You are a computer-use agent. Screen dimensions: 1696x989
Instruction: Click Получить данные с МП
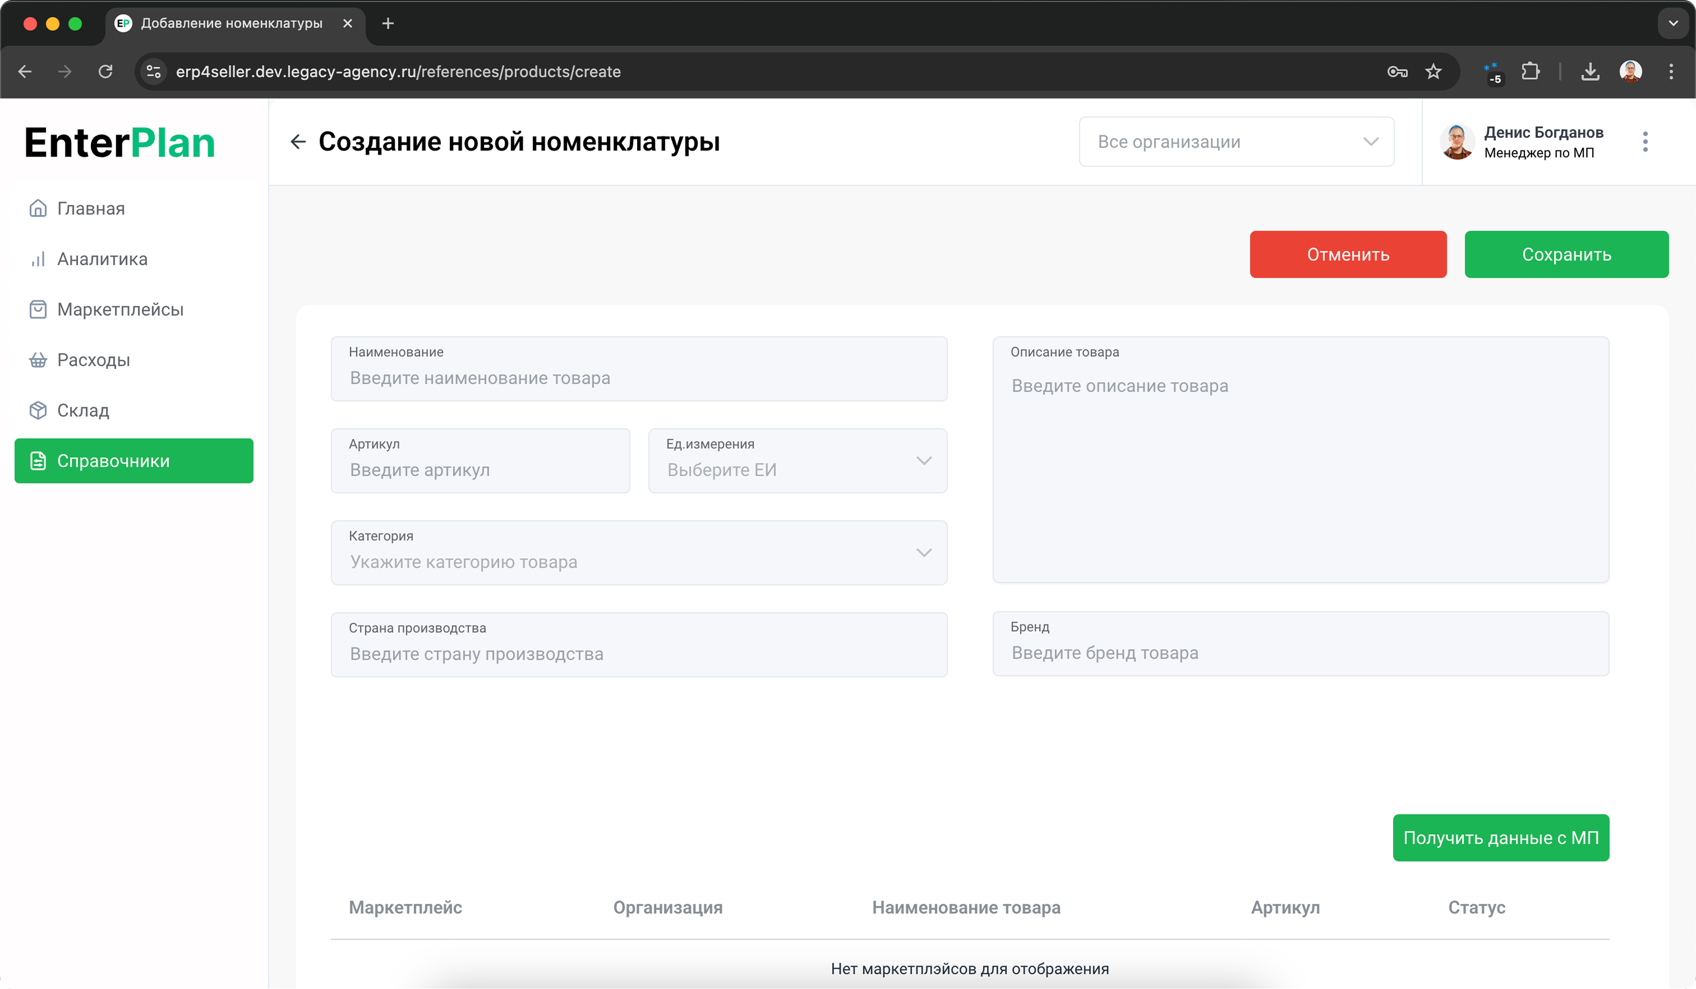[x=1501, y=838]
